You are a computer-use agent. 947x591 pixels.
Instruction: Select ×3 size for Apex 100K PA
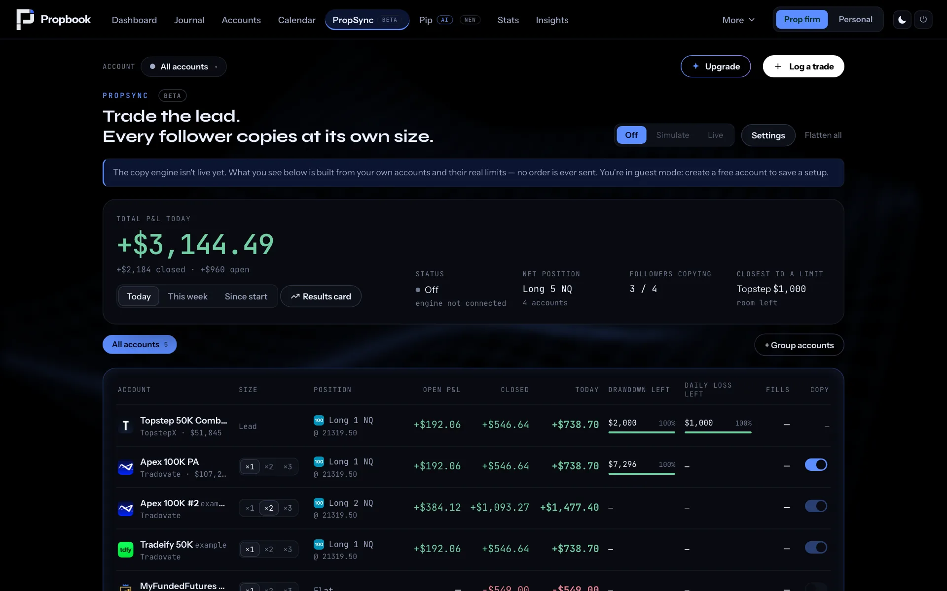pyautogui.click(x=288, y=466)
